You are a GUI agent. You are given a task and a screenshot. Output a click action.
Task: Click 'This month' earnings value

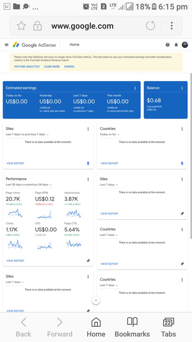(x=118, y=101)
